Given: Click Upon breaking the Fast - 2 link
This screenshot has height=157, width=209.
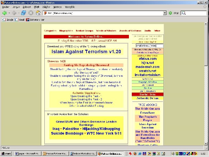Looking at the screenshot, I should (86, 99).
